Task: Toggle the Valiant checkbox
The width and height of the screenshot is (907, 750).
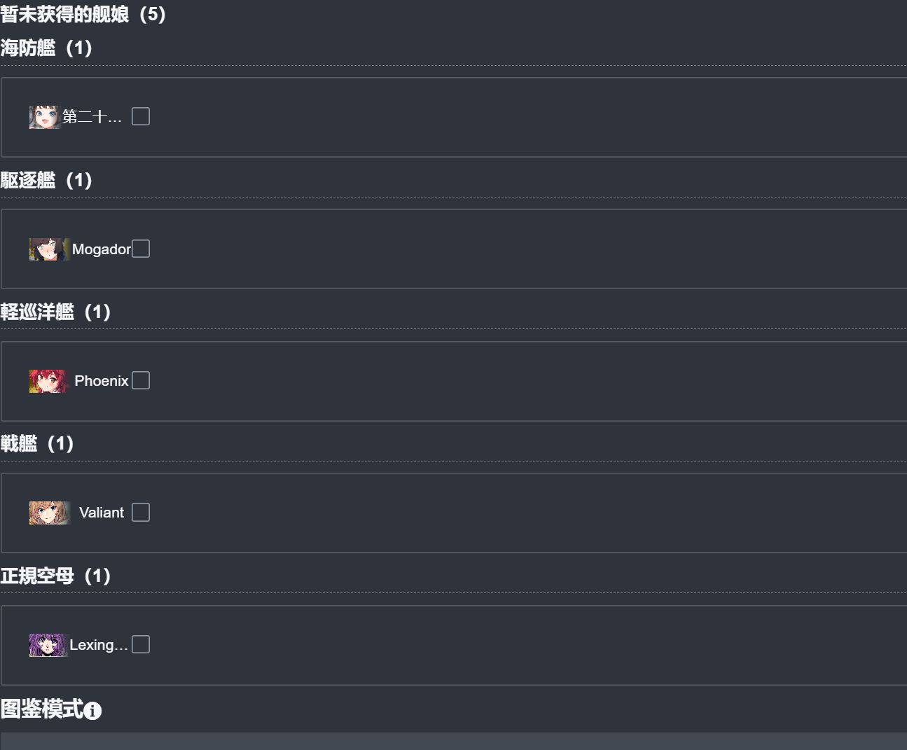Action: click(x=141, y=513)
